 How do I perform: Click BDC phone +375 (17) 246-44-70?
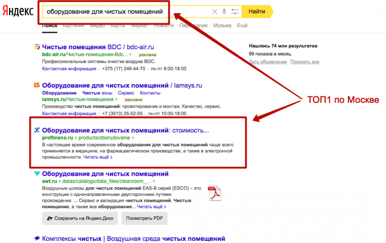click(124, 69)
